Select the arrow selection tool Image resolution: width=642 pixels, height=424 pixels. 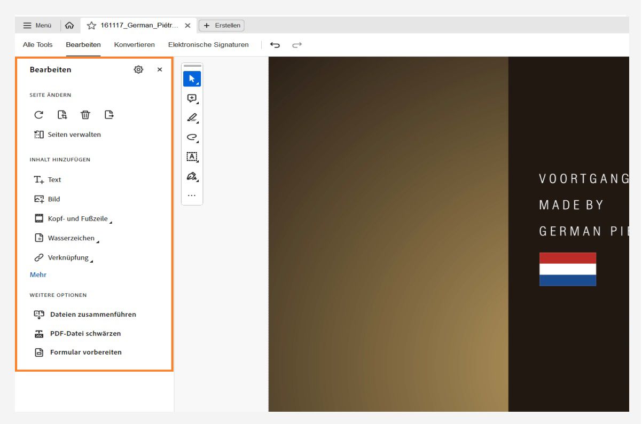point(192,78)
